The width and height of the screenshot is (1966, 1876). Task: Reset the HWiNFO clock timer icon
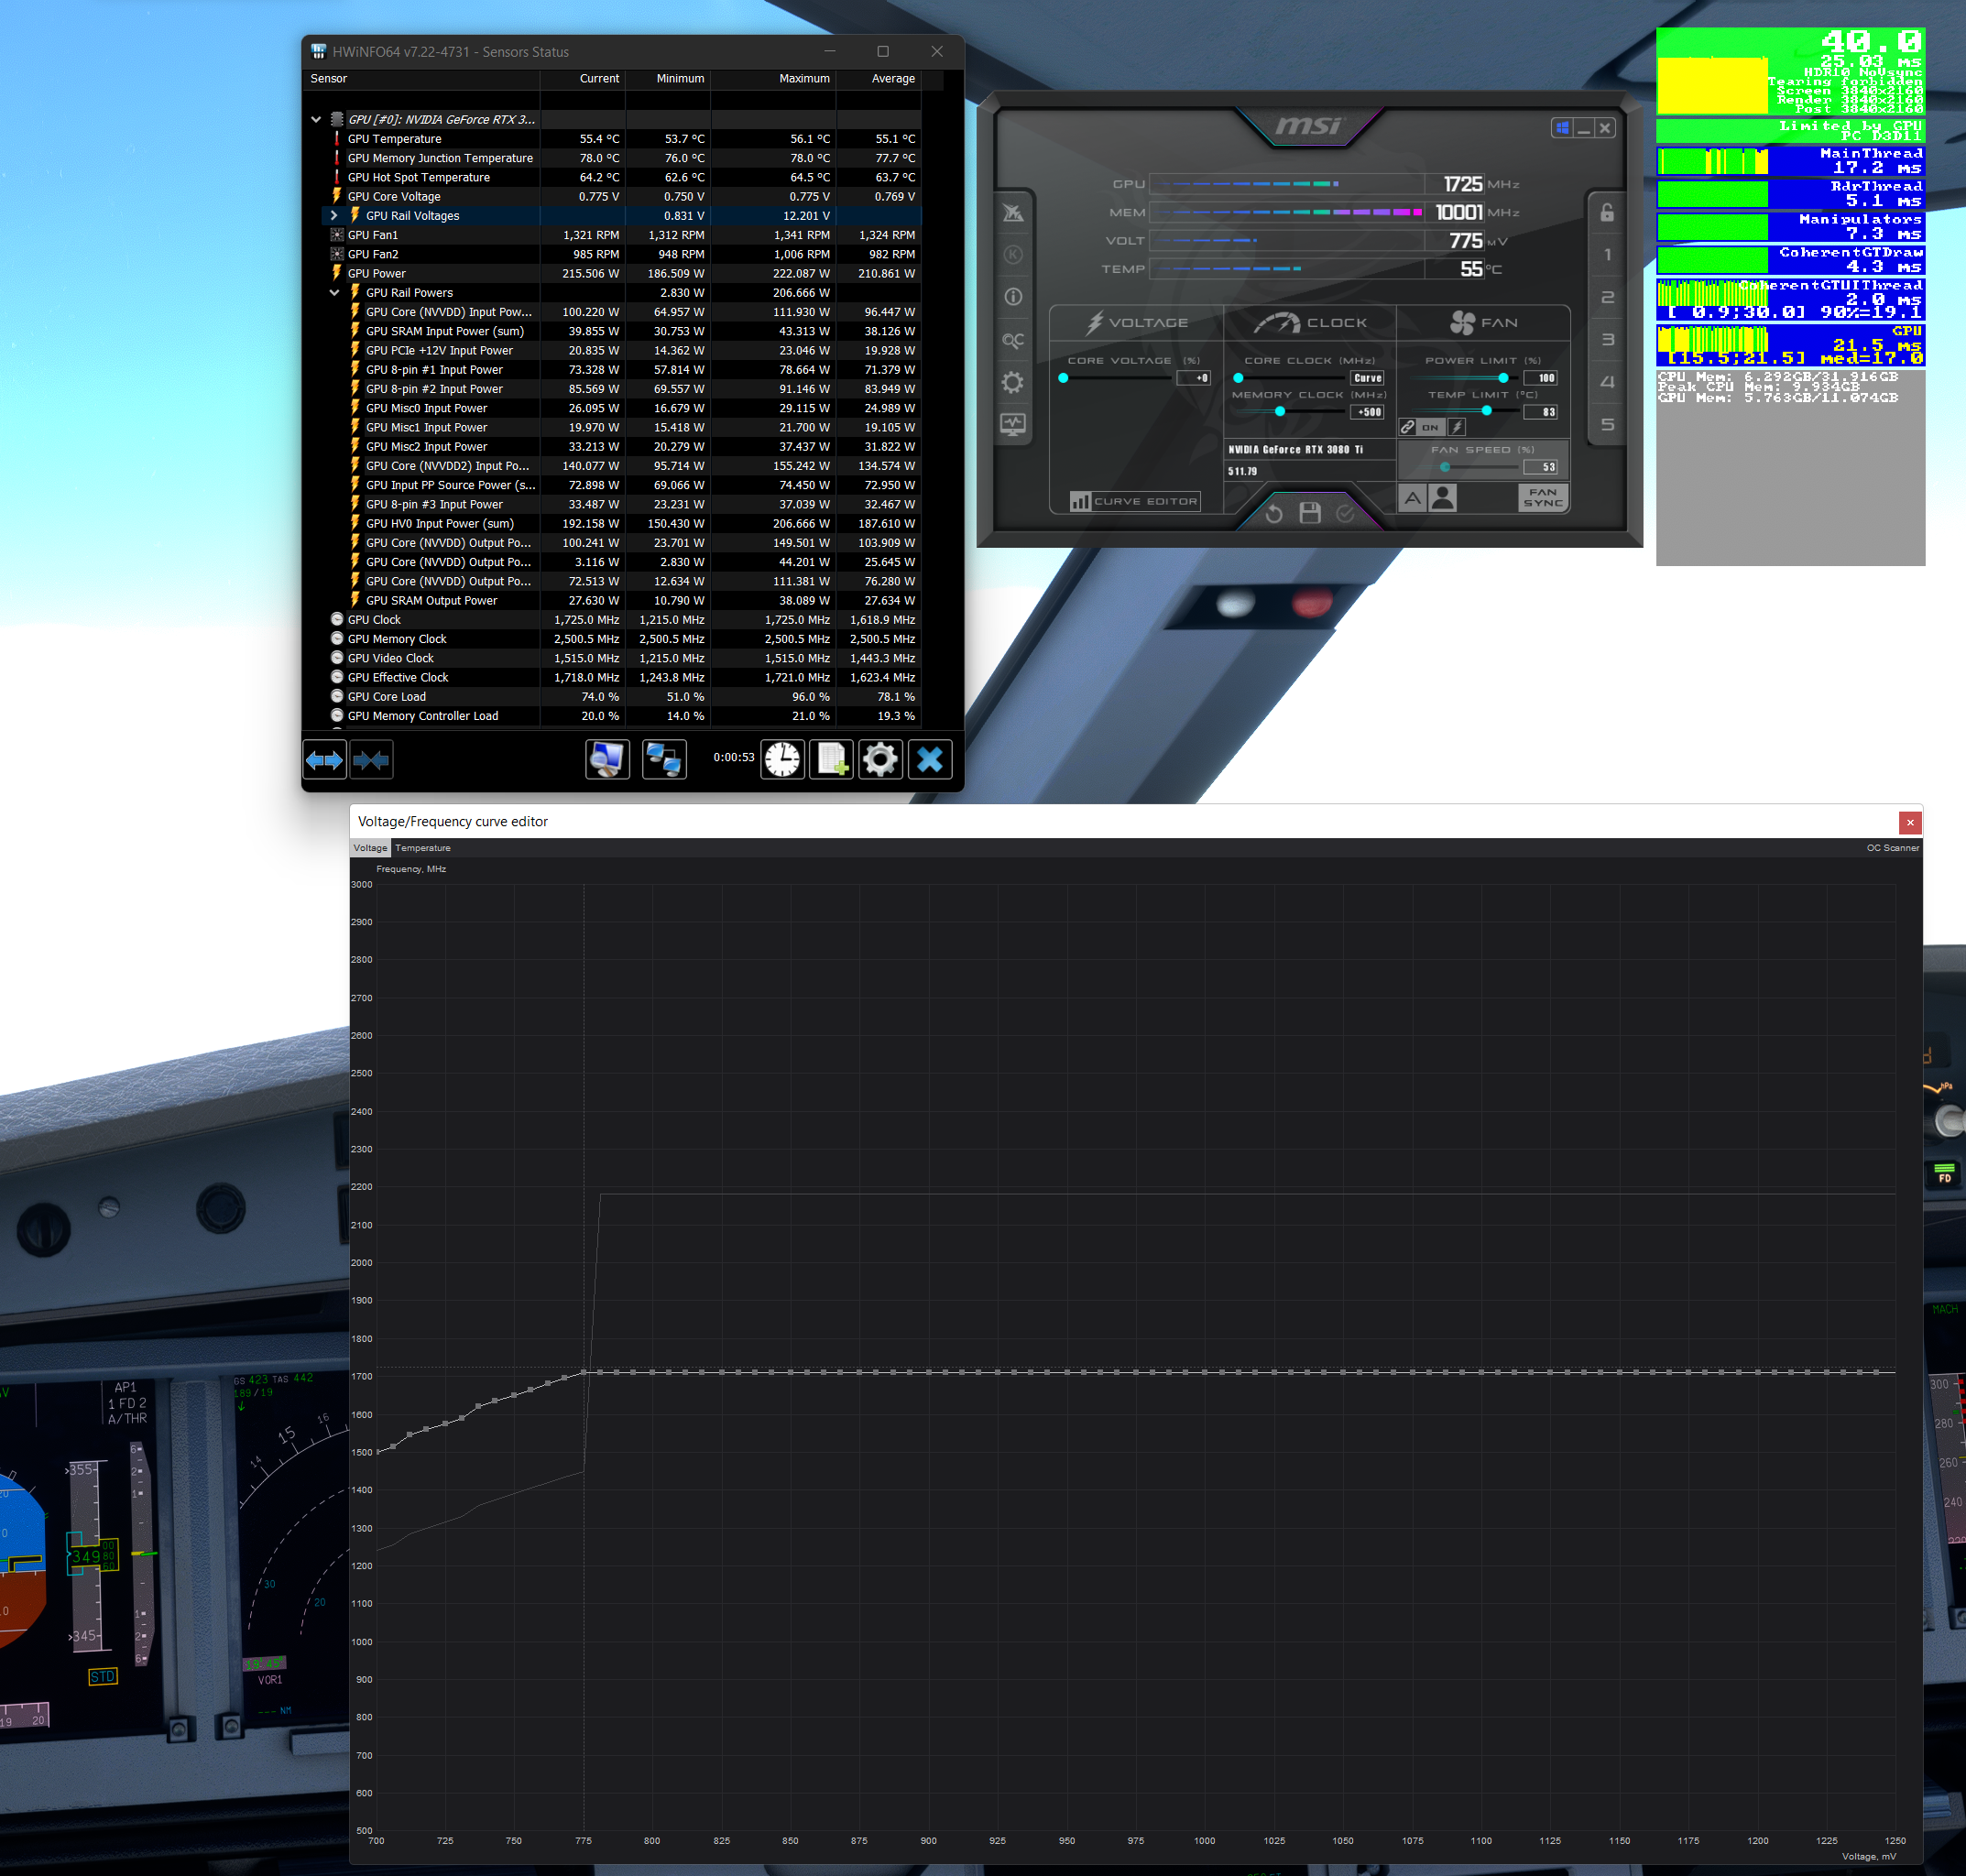pos(782,760)
